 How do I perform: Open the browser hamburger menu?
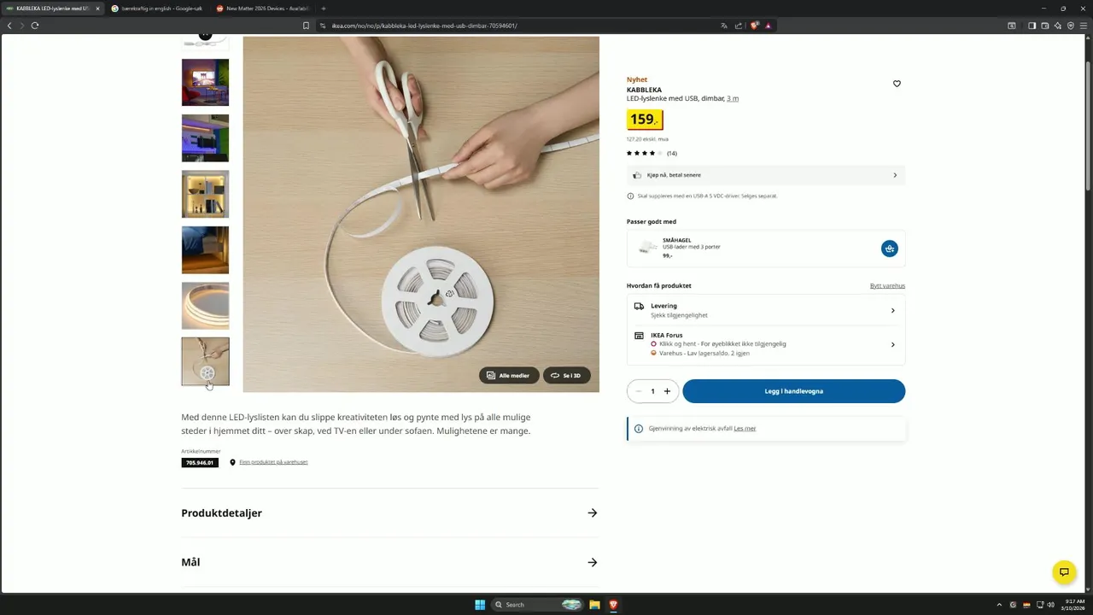click(1083, 26)
